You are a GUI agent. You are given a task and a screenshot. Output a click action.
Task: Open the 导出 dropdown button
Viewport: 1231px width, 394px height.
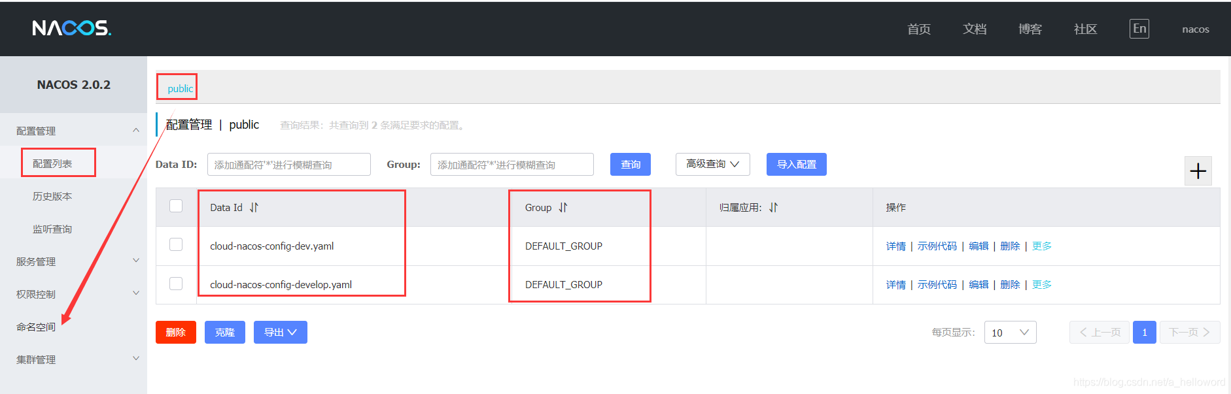[x=281, y=332]
